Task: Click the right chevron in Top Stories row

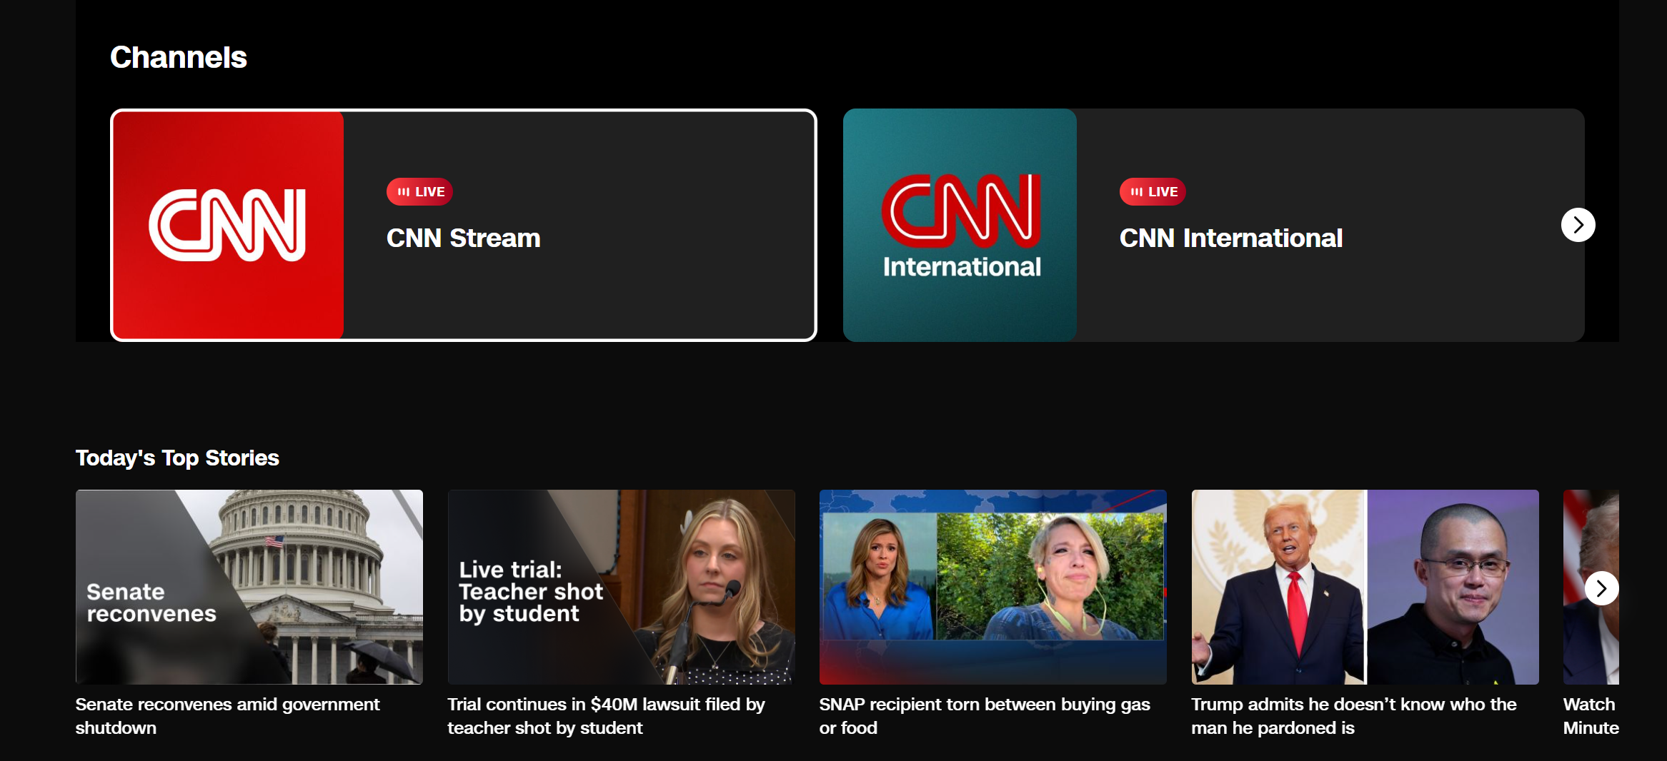Action: tap(1602, 588)
